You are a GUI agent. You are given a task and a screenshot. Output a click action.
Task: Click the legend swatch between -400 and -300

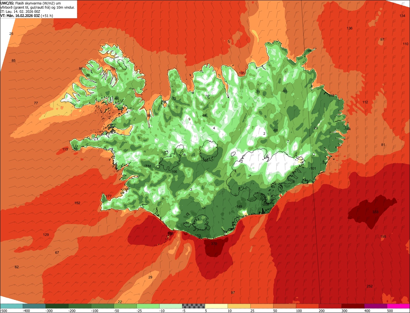(x=34, y=306)
